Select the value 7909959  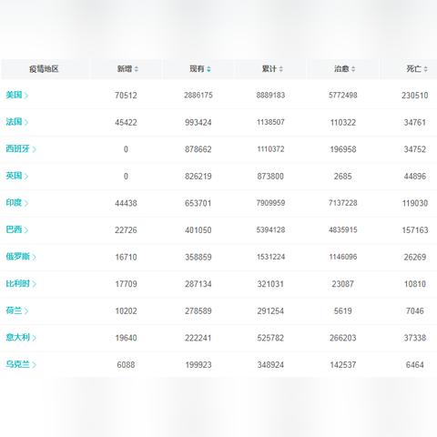(x=270, y=203)
